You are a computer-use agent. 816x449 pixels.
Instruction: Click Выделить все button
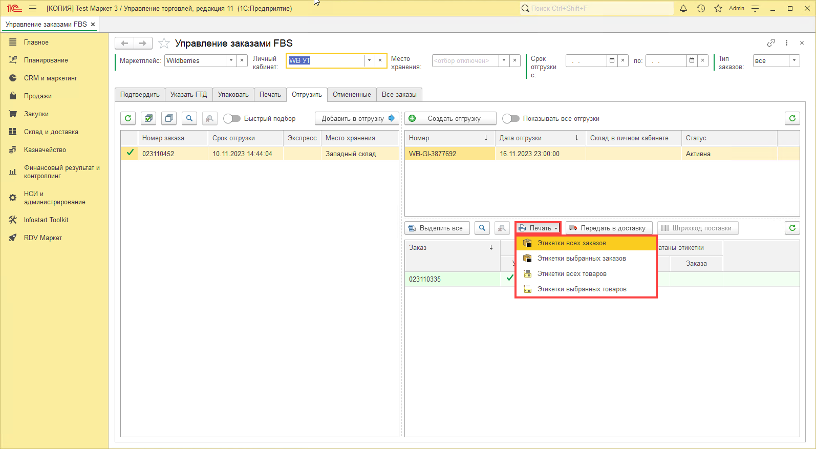437,228
